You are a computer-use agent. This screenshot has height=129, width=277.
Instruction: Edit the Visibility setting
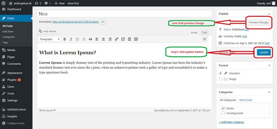245,37
